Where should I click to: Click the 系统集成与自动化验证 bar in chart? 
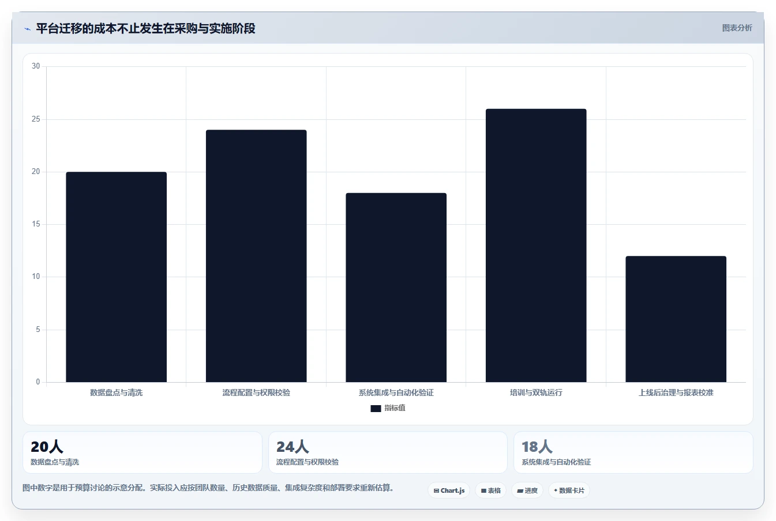(396, 288)
